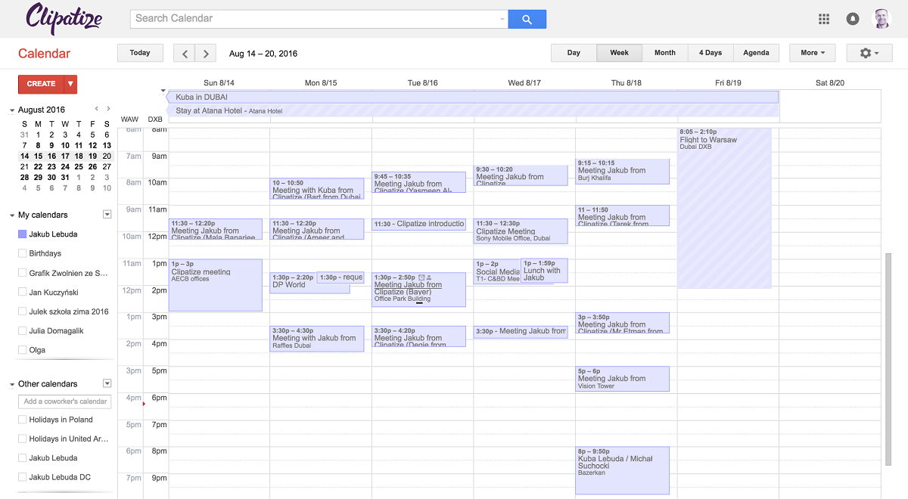908x499 pixels.
Task: Open the More dropdown menu
Action: coord(812,53)
